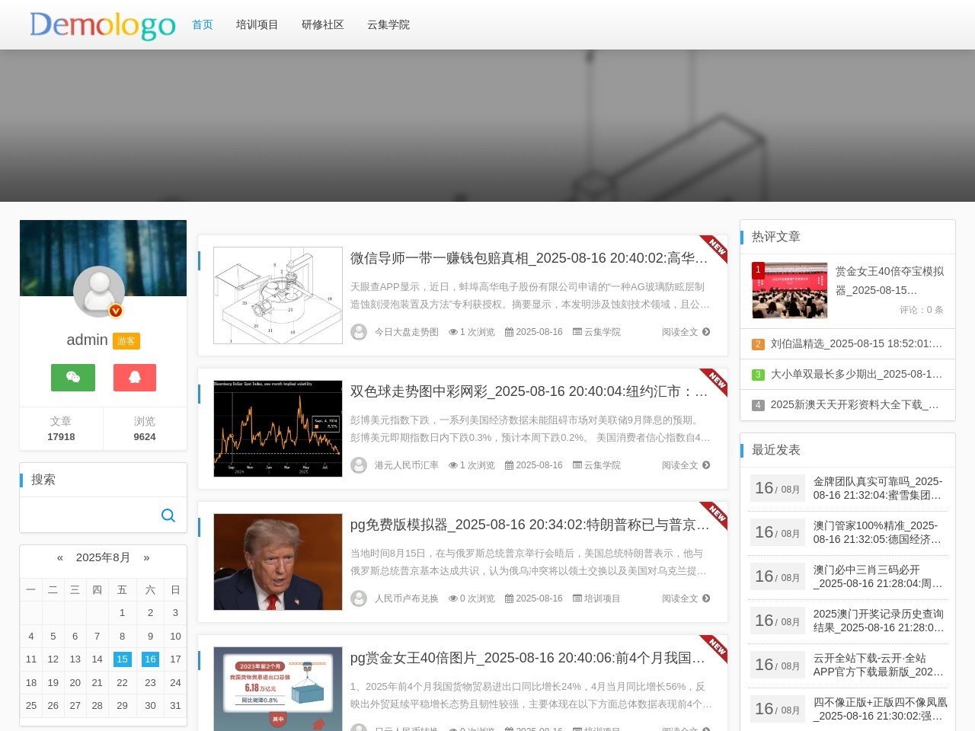975x731 pixels.
Task: Click the admin profile avatar
Action: point(99,292)
